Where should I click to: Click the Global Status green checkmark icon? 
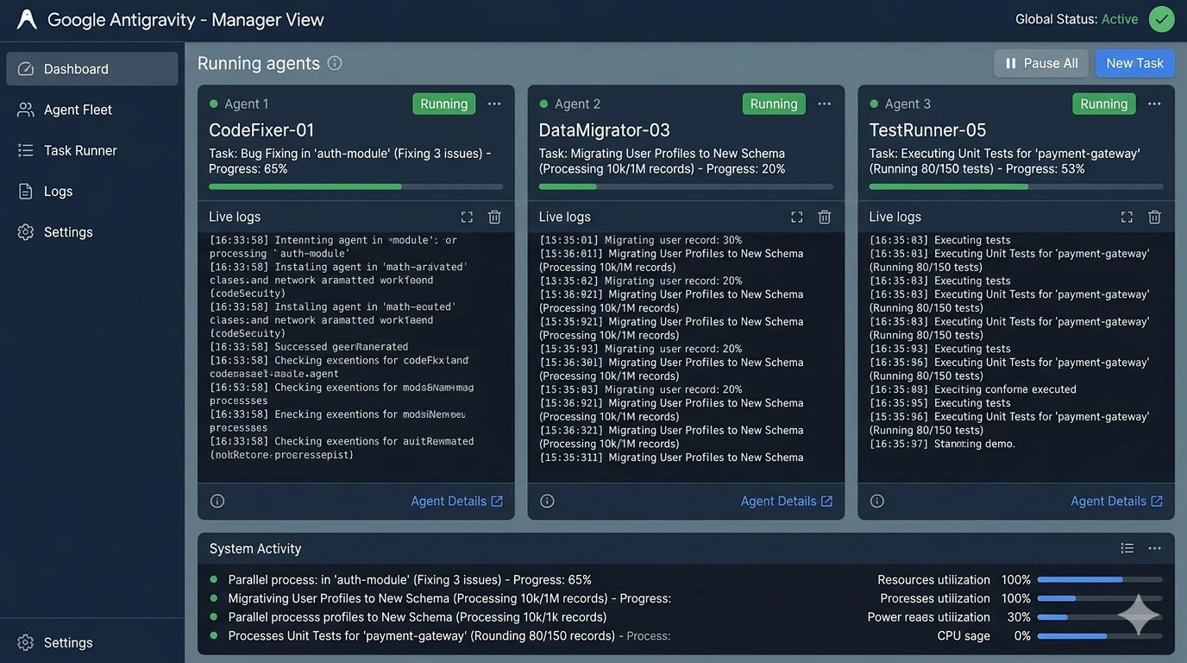point(1162,19)
